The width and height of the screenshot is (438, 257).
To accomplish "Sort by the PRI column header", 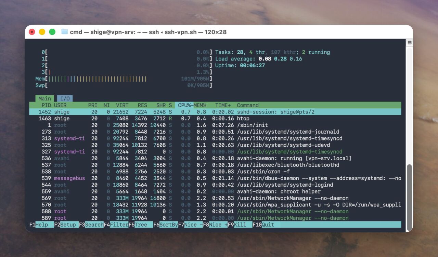I will (x=93, y=105).
